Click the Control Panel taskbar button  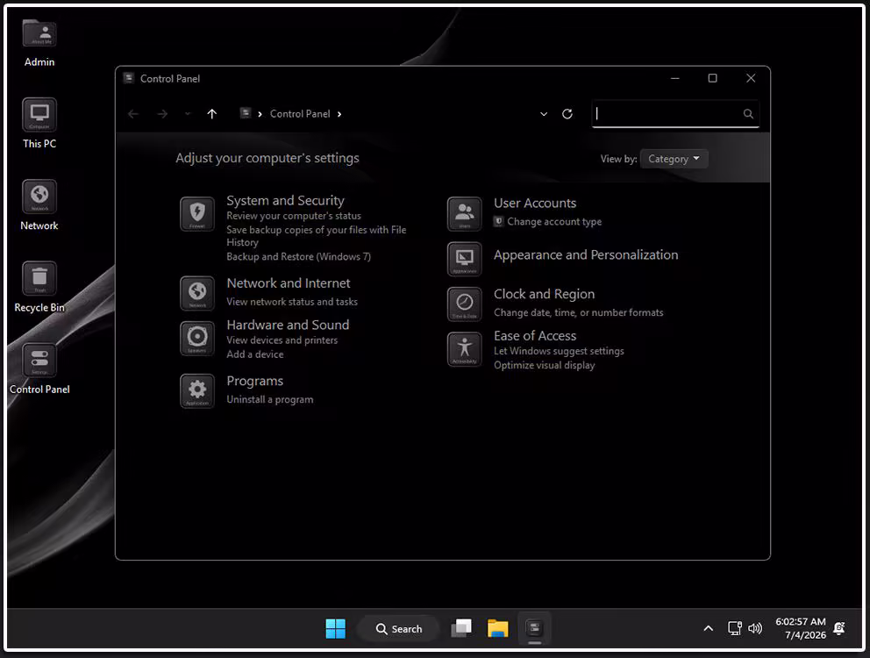(x=534, y=628)
